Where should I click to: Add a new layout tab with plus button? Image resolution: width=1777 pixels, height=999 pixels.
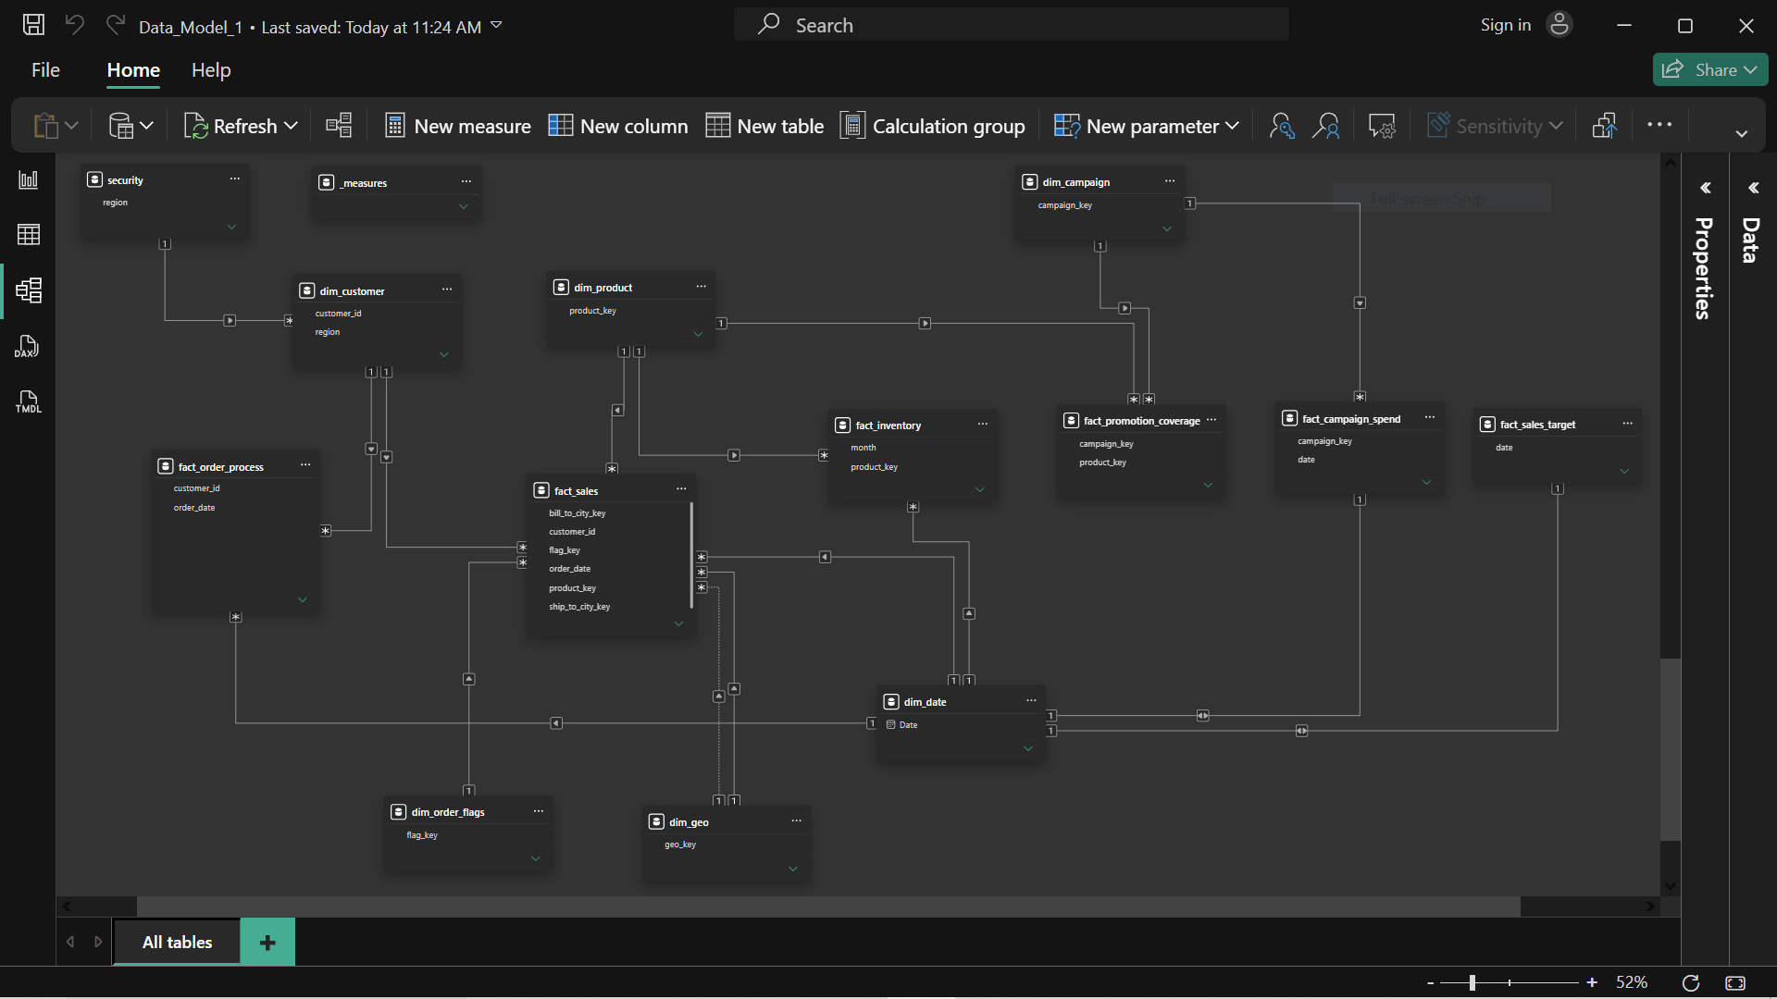point(267,942)
